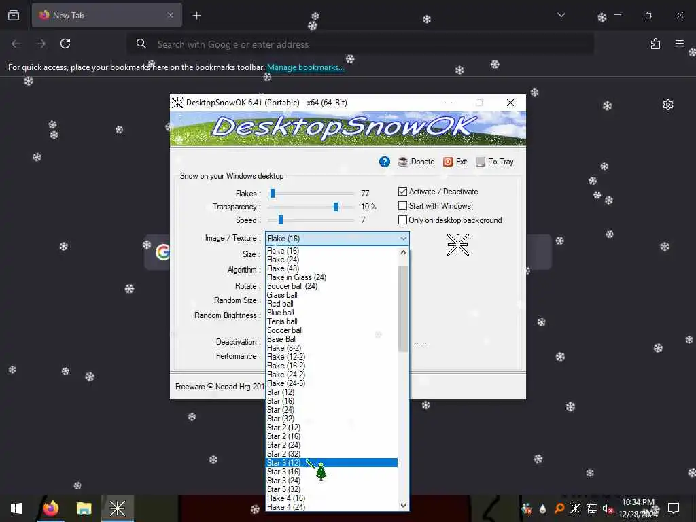Adjust the Flakes slider handle
The image size is (696, 522).
273,193
